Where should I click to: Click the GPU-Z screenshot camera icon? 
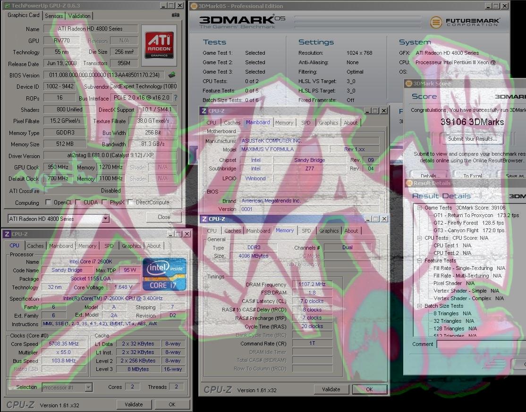pos(176,15)
